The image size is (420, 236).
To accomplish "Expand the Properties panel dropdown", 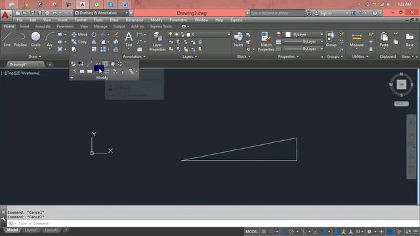I will tap(288, 56).
